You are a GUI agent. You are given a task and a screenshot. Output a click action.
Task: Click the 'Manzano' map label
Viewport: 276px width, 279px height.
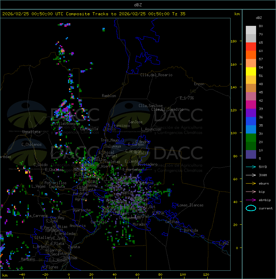pos(28,259)
